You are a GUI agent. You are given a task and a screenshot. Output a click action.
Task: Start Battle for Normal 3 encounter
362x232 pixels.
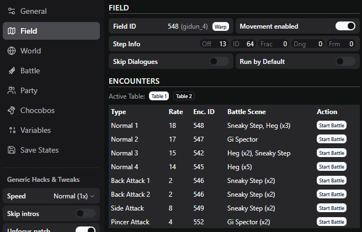[x=332, y=153]
